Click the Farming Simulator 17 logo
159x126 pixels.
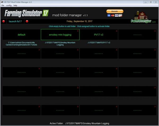(x=26, y=13)
